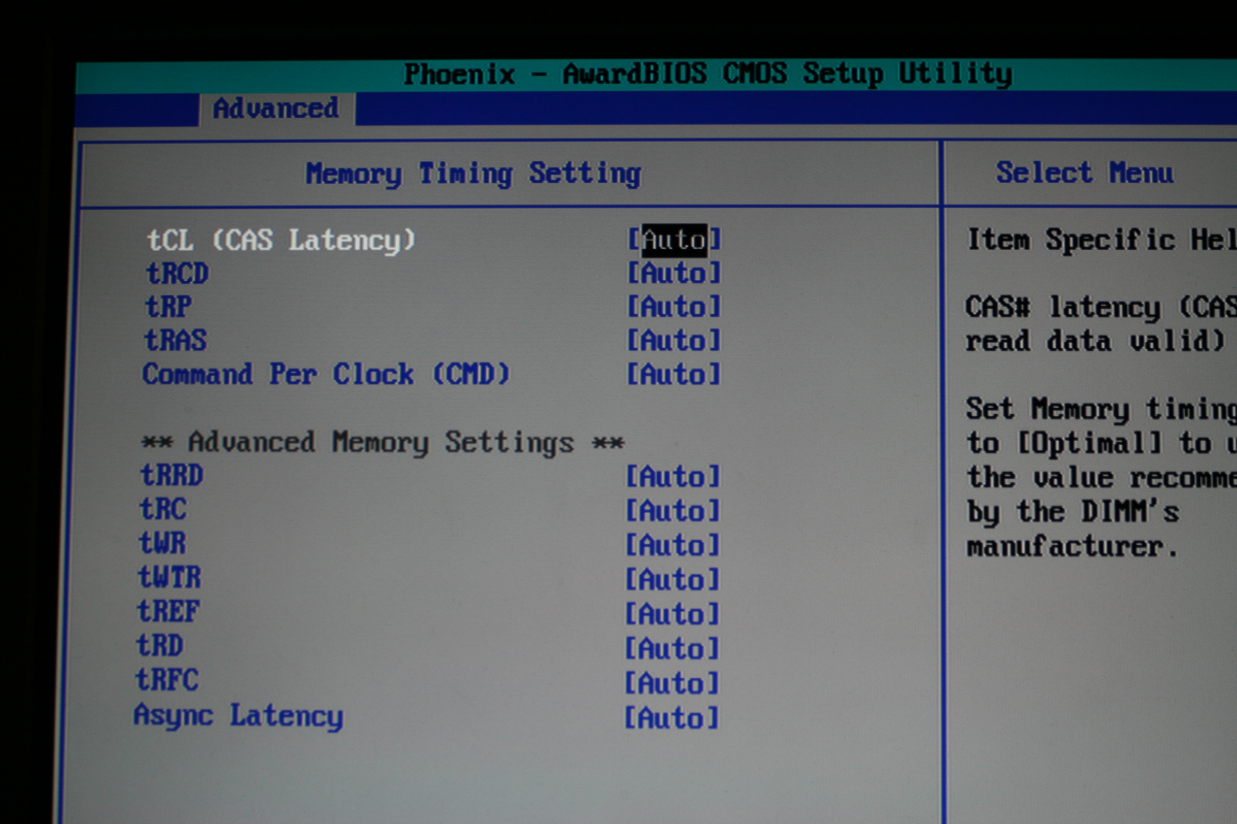Image resolution: width=1237 pixels, height=824 pixels.
Task: Open the tRFC Auto value
Action: click(672, 684)
